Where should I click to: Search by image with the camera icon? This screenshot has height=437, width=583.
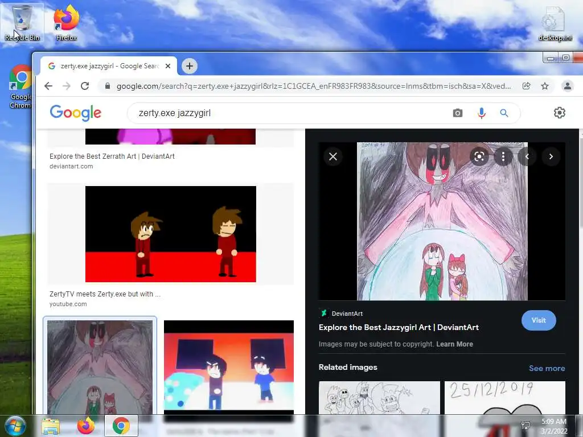point(458,113)
